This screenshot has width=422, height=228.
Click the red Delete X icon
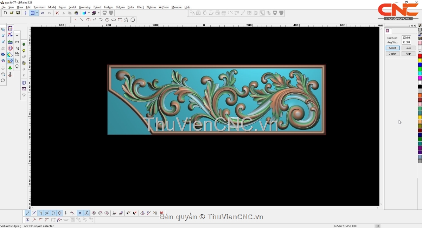pos(57,13)
